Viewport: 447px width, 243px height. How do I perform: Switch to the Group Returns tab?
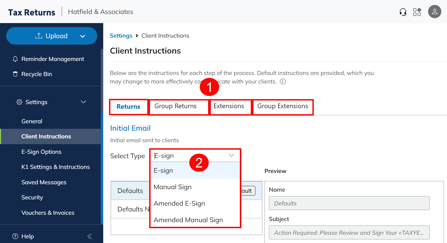click(175, 106)
